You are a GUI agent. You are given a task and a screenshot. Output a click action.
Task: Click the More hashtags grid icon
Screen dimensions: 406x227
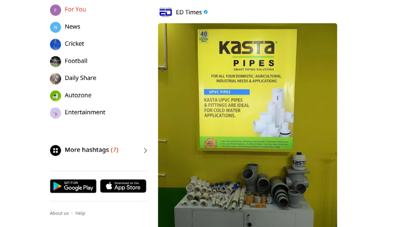coord(55,150)
